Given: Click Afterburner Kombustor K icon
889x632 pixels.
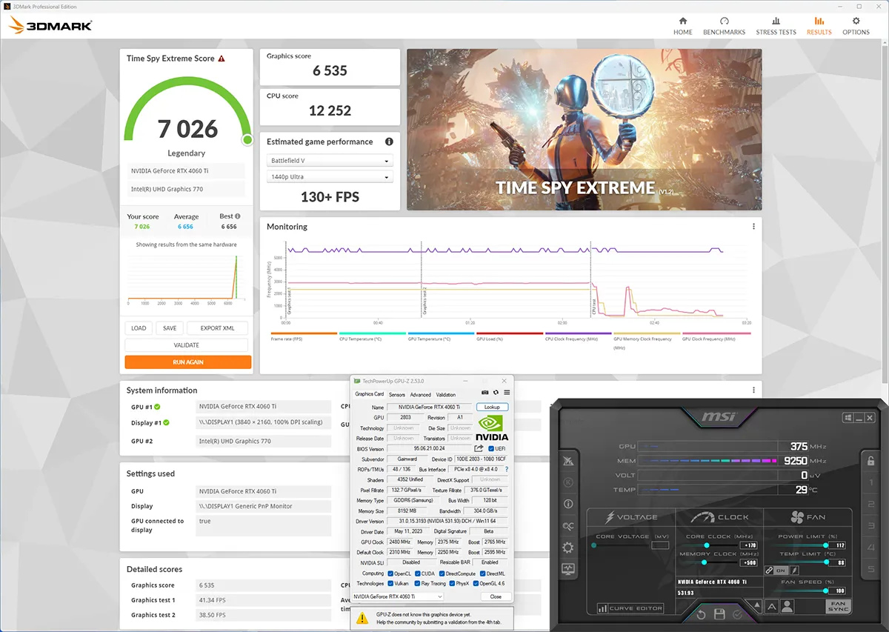Looking at the screenshot, I should coord(568,482).
